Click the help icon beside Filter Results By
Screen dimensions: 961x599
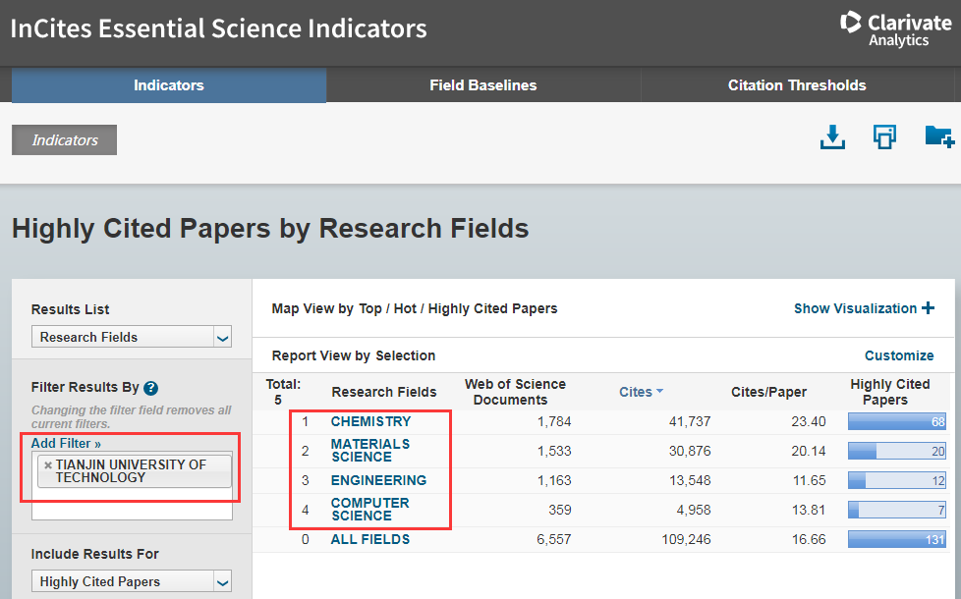(x=150, y=388)
